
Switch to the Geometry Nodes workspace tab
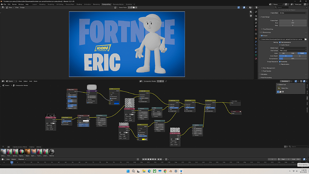(118, 4)
